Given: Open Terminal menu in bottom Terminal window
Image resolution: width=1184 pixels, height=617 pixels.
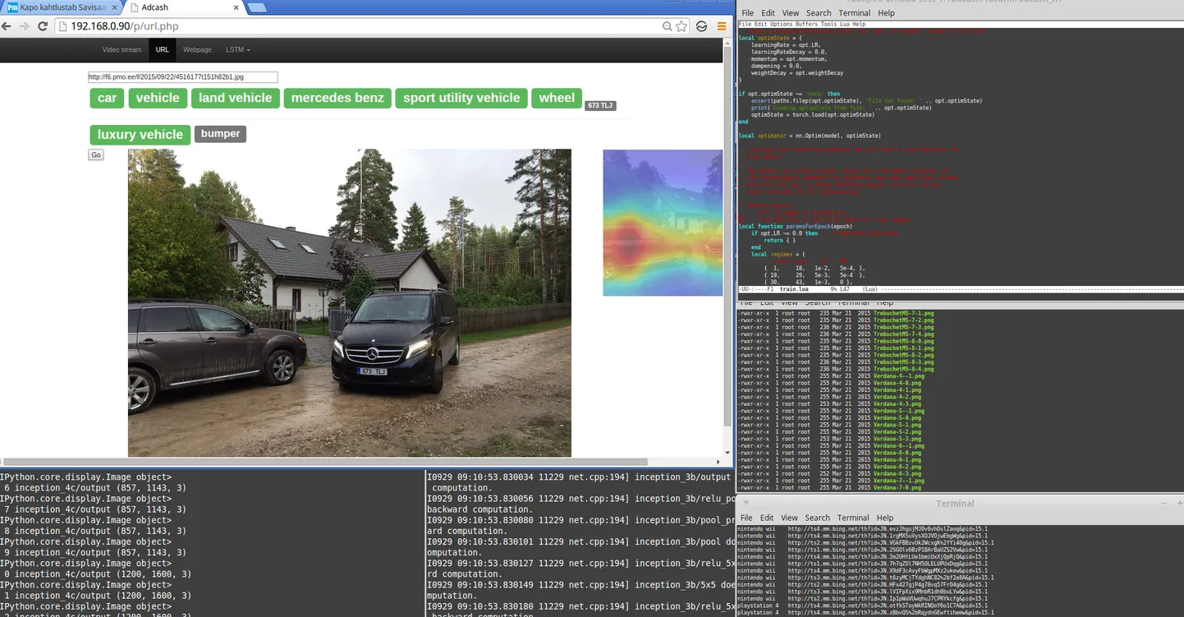Looking at the screenshot, I should 853,518.
